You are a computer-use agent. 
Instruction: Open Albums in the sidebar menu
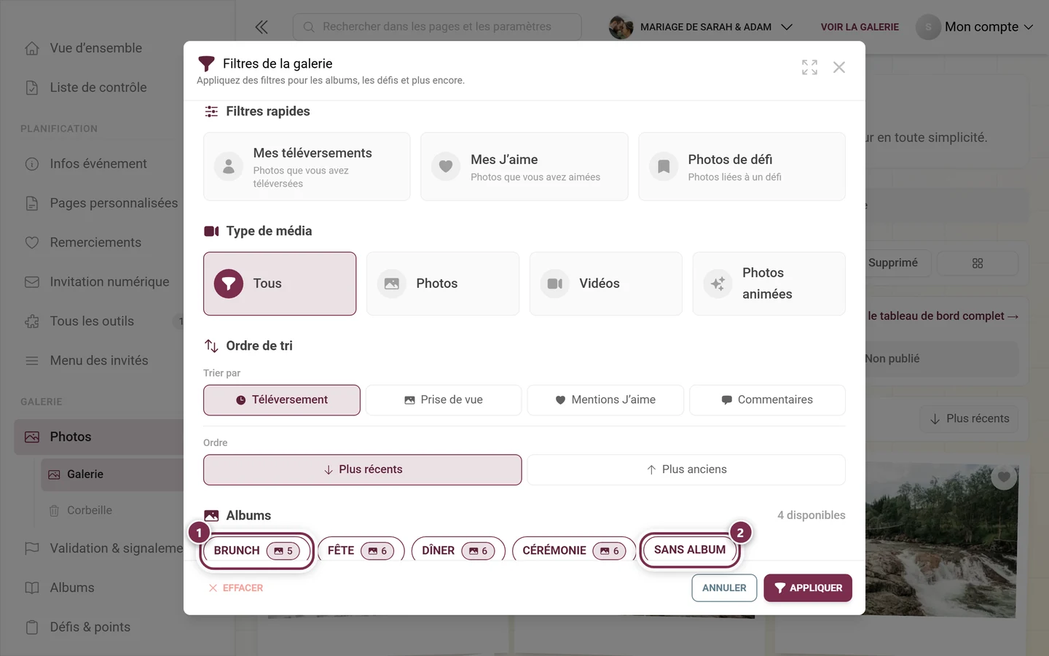pos(72,587)
